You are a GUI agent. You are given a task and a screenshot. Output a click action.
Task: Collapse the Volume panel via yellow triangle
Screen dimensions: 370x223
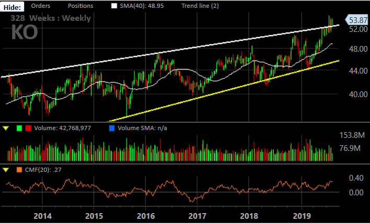click(x=6, y=128)
